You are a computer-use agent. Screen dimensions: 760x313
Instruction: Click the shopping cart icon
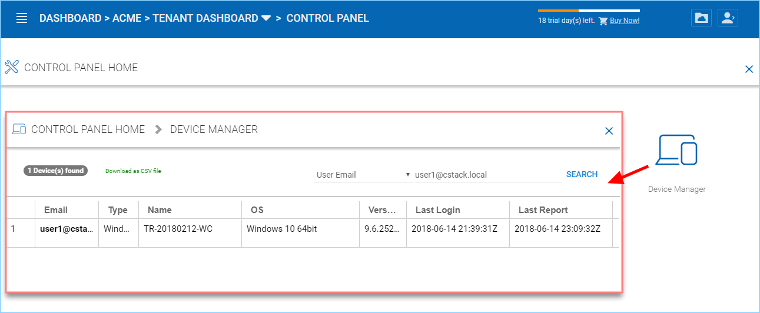603,21
